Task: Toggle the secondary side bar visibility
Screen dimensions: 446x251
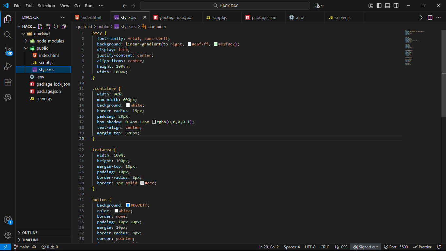Action: point(396,6)
